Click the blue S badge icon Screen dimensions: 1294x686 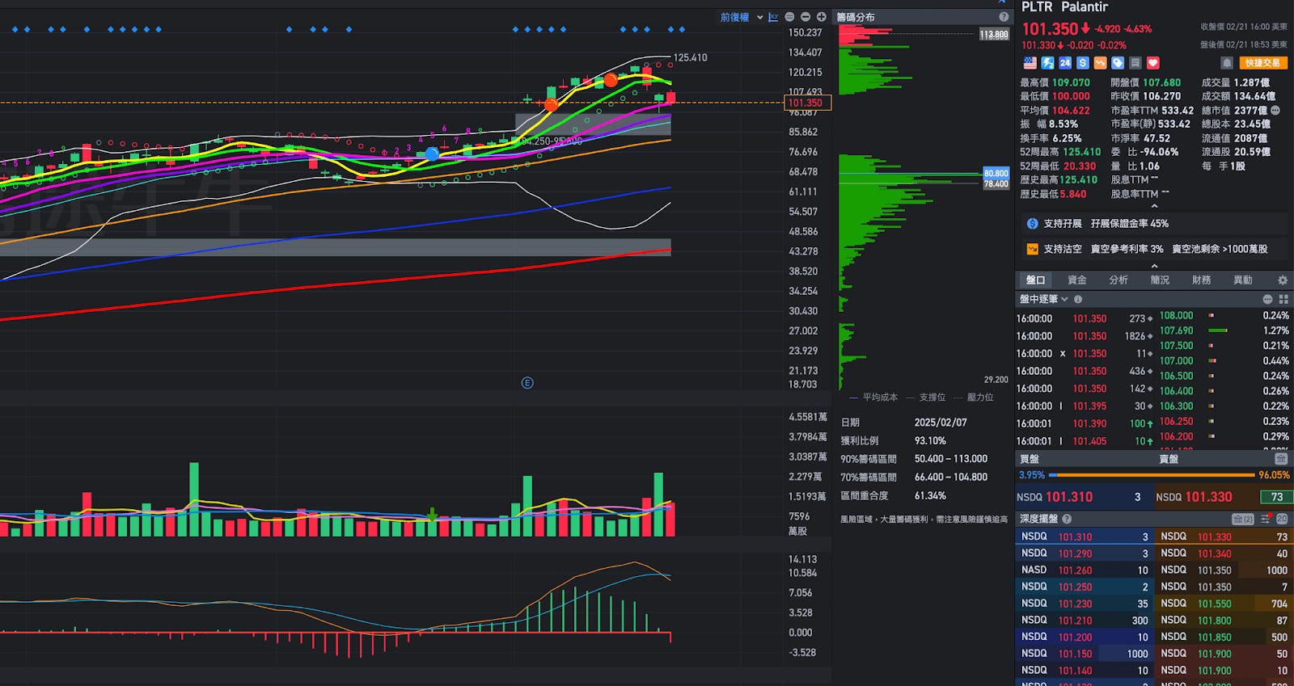tap(1083, 63)
